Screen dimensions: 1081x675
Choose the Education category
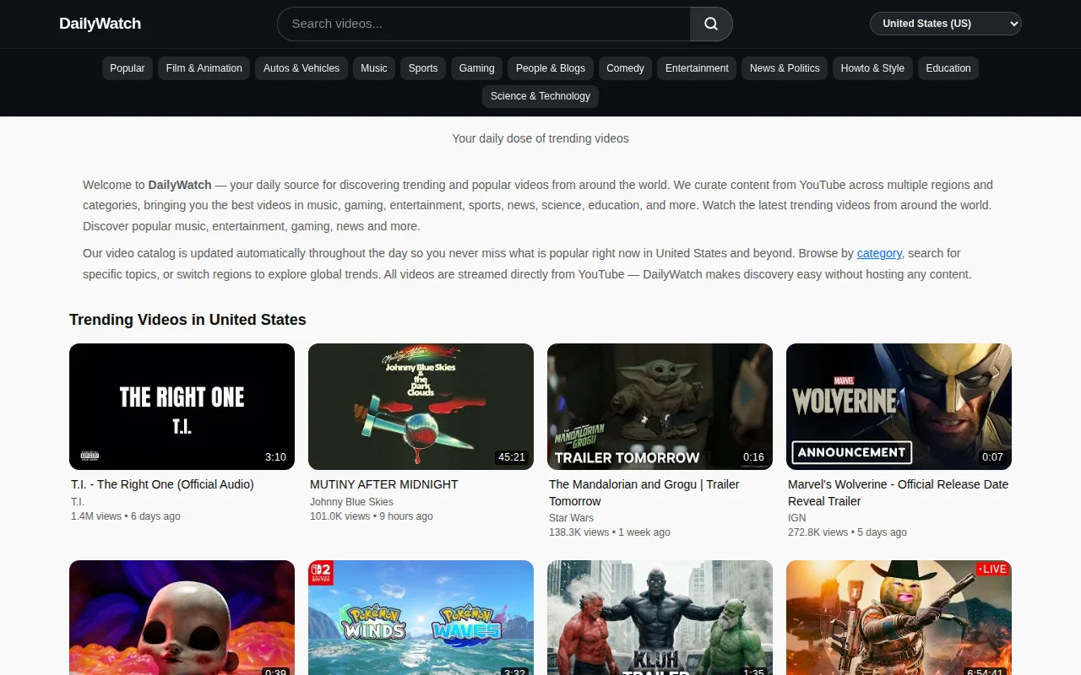tap(948, 68)
